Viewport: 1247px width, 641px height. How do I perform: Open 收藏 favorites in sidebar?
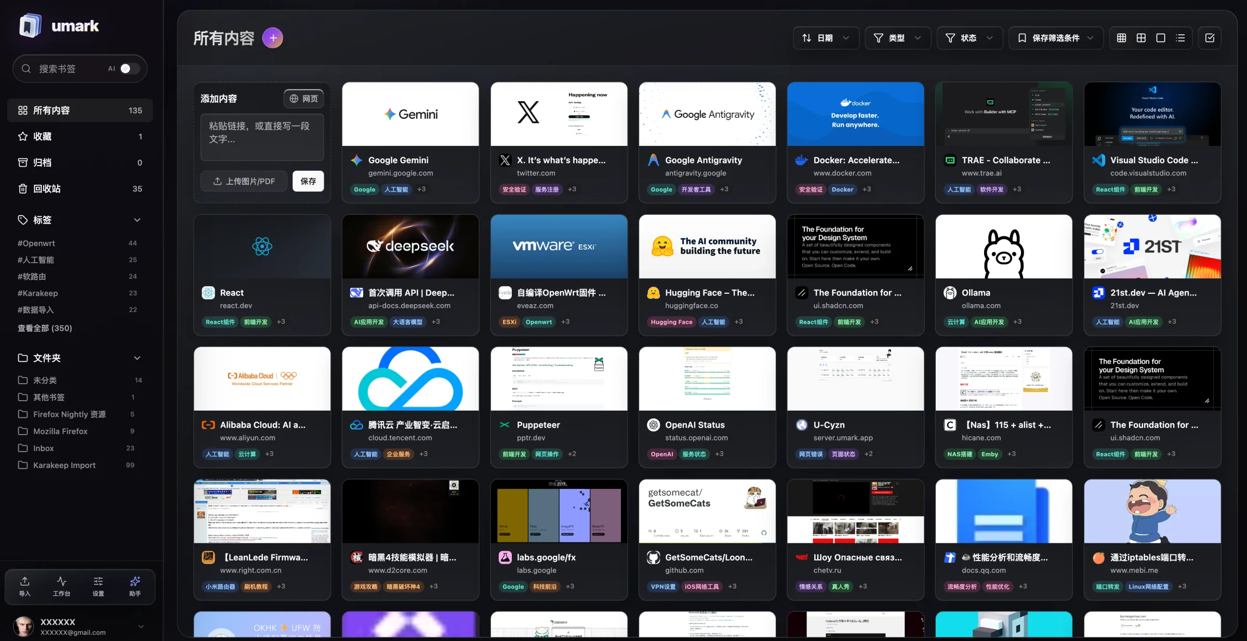80,137
